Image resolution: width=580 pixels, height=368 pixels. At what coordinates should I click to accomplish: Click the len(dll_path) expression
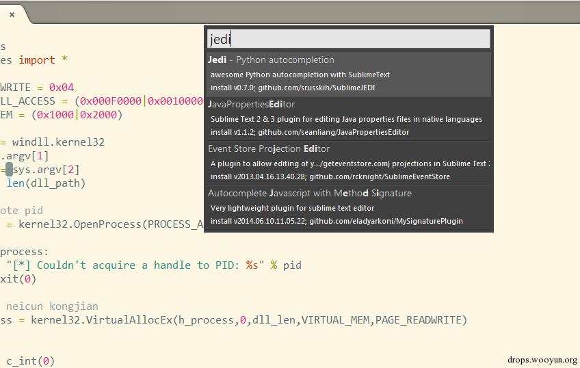tap(46, 183)
